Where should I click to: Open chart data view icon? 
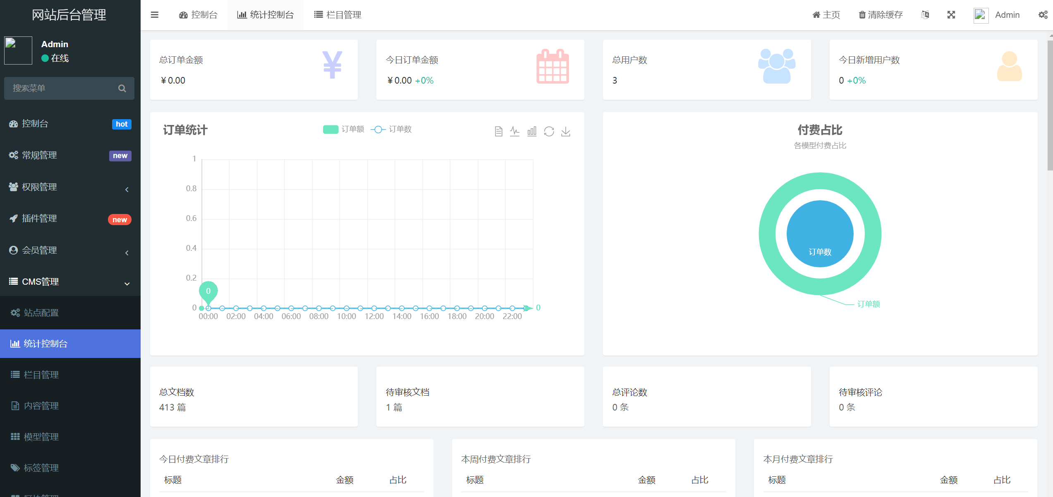tap(498, 132)
